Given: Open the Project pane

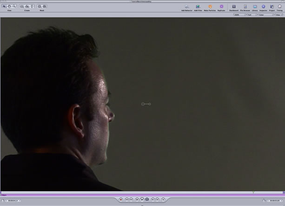Looking at the screenshot, I should [x=272, y=8].
